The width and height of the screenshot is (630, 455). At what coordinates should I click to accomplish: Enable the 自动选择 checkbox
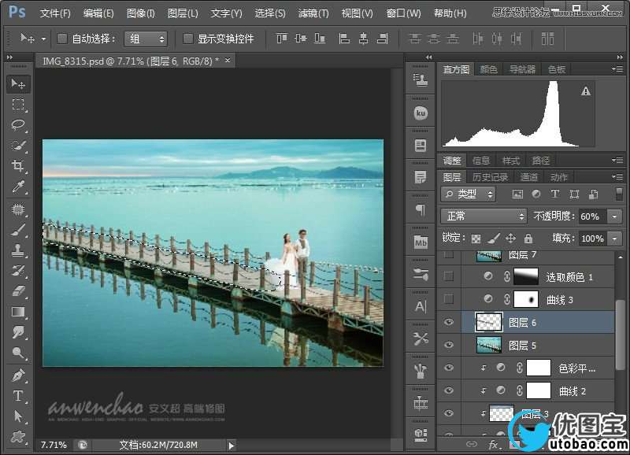tap(62, 39)
